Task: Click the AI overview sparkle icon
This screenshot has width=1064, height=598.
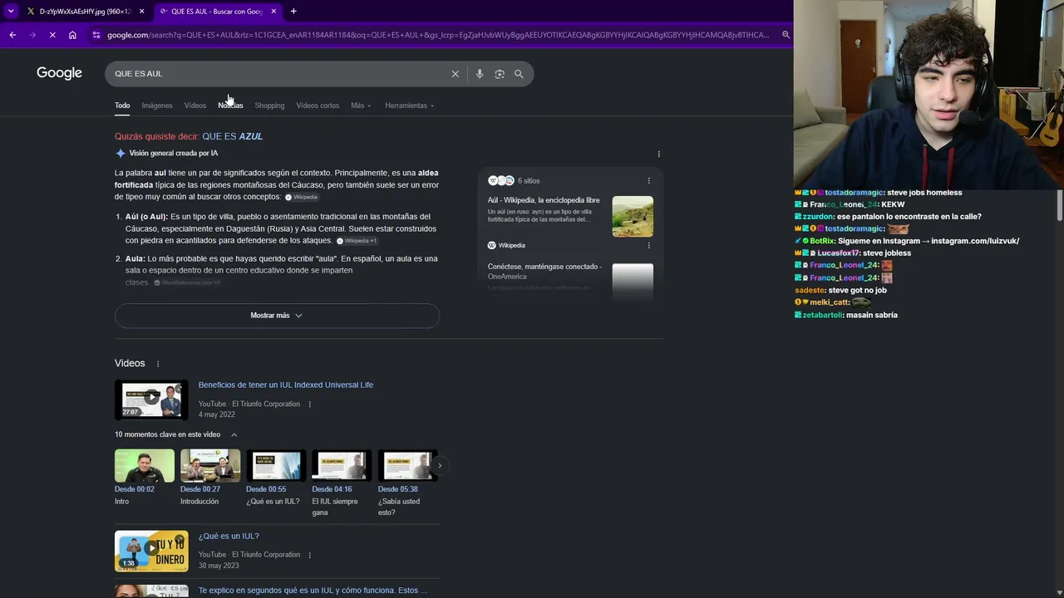Action: 121,154
